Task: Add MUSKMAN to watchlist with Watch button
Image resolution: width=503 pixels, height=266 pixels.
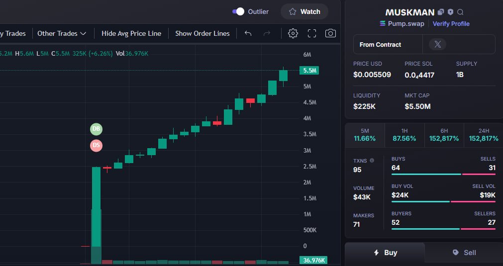Action: [304, 11]
